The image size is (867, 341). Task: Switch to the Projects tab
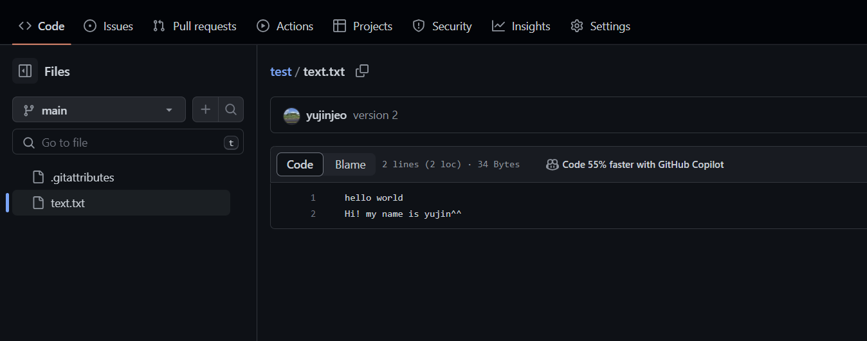click(363, 26)
